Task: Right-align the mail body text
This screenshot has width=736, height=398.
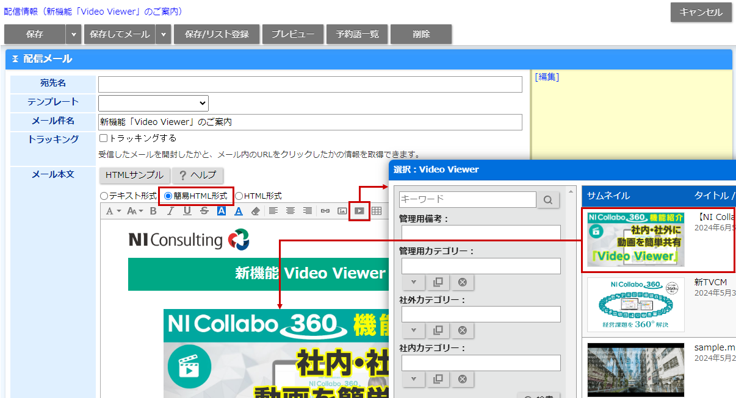Action: click(308, 211)
